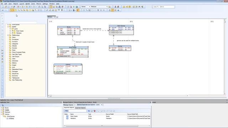Expand the Relationships node
Viewport: 228px width, 128px height.
[x=8, y=35]
